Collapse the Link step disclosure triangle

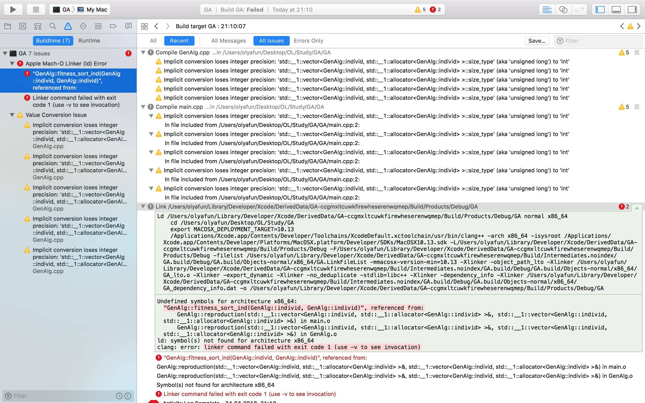pyautogui.click(x=143, y=207)
